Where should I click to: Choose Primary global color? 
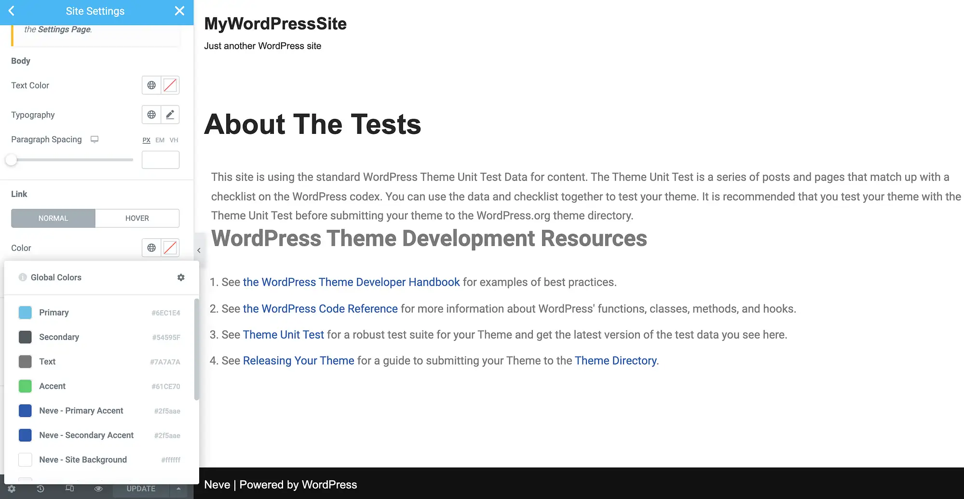pyautogui.click(x=99, y=313)
